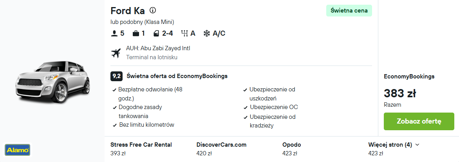This screenshot has width=459, height=162.
Task: Click the car doors icon
Action: pos(156,34)
